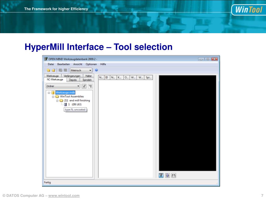Click the end mill icon of tool 1
The image size is (266, 199).
65,104
